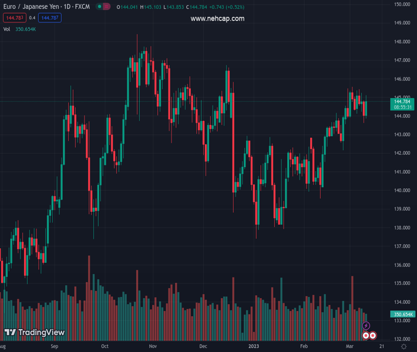Select the Vol indicator legend label

[7, 29]
